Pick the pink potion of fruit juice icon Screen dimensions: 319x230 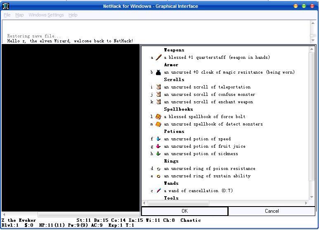[x=158, y=146]
